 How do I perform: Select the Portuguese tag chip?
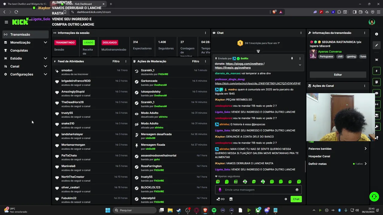click(326, 56)
